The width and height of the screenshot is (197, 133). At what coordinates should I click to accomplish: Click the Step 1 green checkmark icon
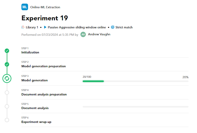click(x=7, y=51)
